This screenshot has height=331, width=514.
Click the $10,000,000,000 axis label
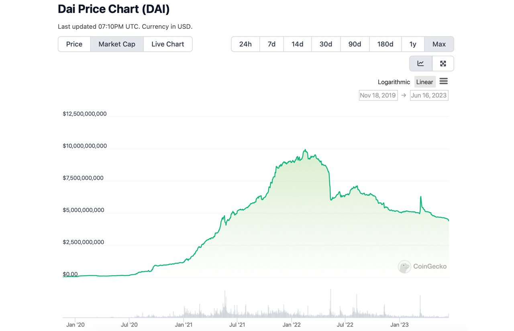85,146
